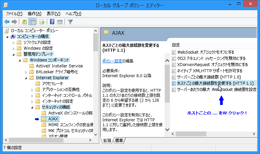
Task: Switch to the 拡張 tab
Action: coord(107,141)
